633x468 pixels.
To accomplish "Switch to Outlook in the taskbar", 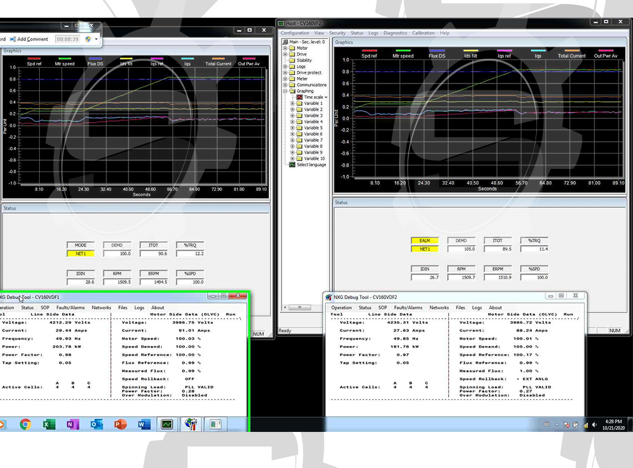I will pyautogui.click(x=96, y=424).
